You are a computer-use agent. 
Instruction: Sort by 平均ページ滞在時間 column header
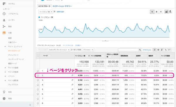click(x=112, y=55)
